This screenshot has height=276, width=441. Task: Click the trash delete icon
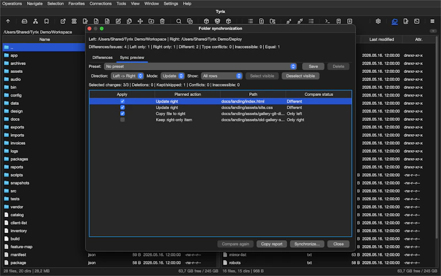point(162,21)
